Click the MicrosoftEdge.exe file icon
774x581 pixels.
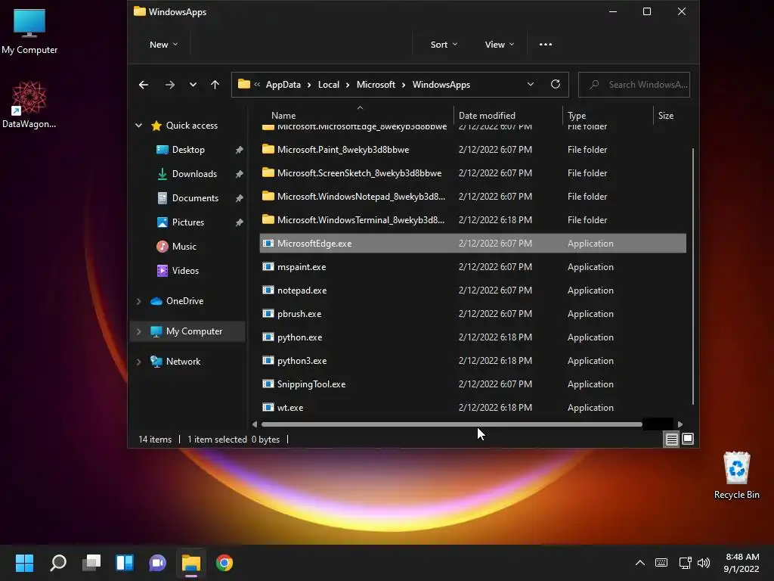pos(268,244)
